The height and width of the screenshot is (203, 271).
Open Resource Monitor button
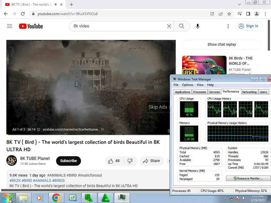(248, 178)
